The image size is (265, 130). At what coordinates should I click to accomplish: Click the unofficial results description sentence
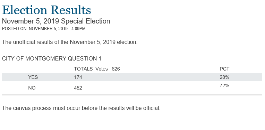click(x=70, y=42)
